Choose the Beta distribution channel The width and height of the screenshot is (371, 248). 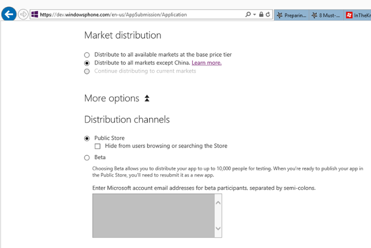(x=87, y=158)
